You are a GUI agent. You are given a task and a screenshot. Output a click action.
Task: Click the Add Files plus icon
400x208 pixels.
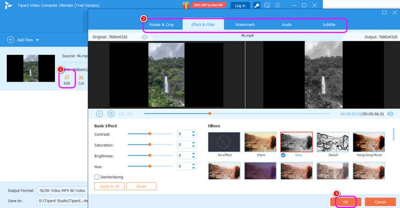tap(10, 40)
